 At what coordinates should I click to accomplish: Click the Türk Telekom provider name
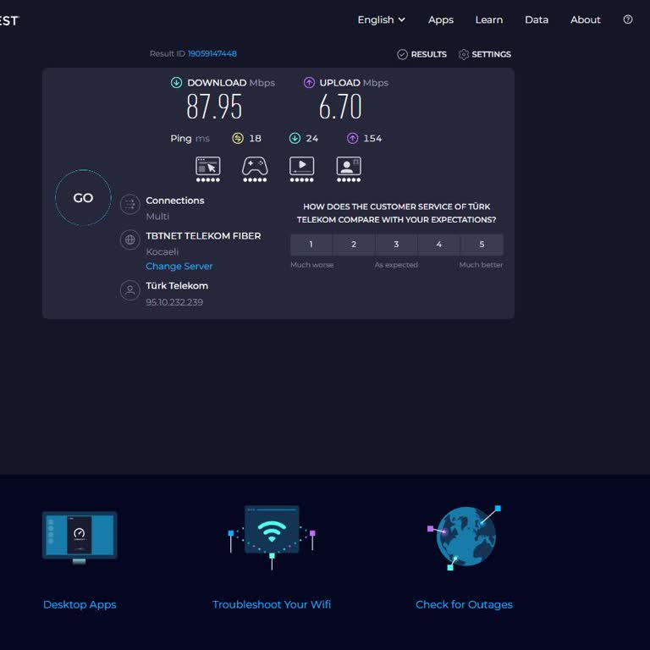pyautogui.click(x=177, y=285)
